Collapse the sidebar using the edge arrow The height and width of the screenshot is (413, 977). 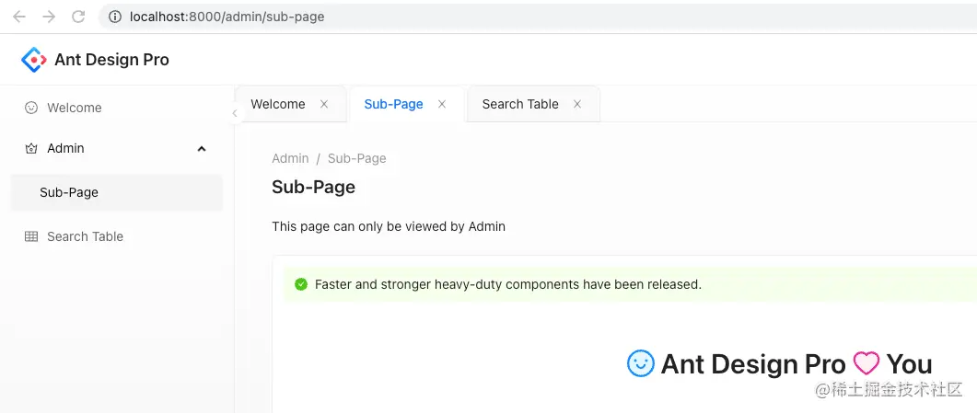click(x=234, y=113)
